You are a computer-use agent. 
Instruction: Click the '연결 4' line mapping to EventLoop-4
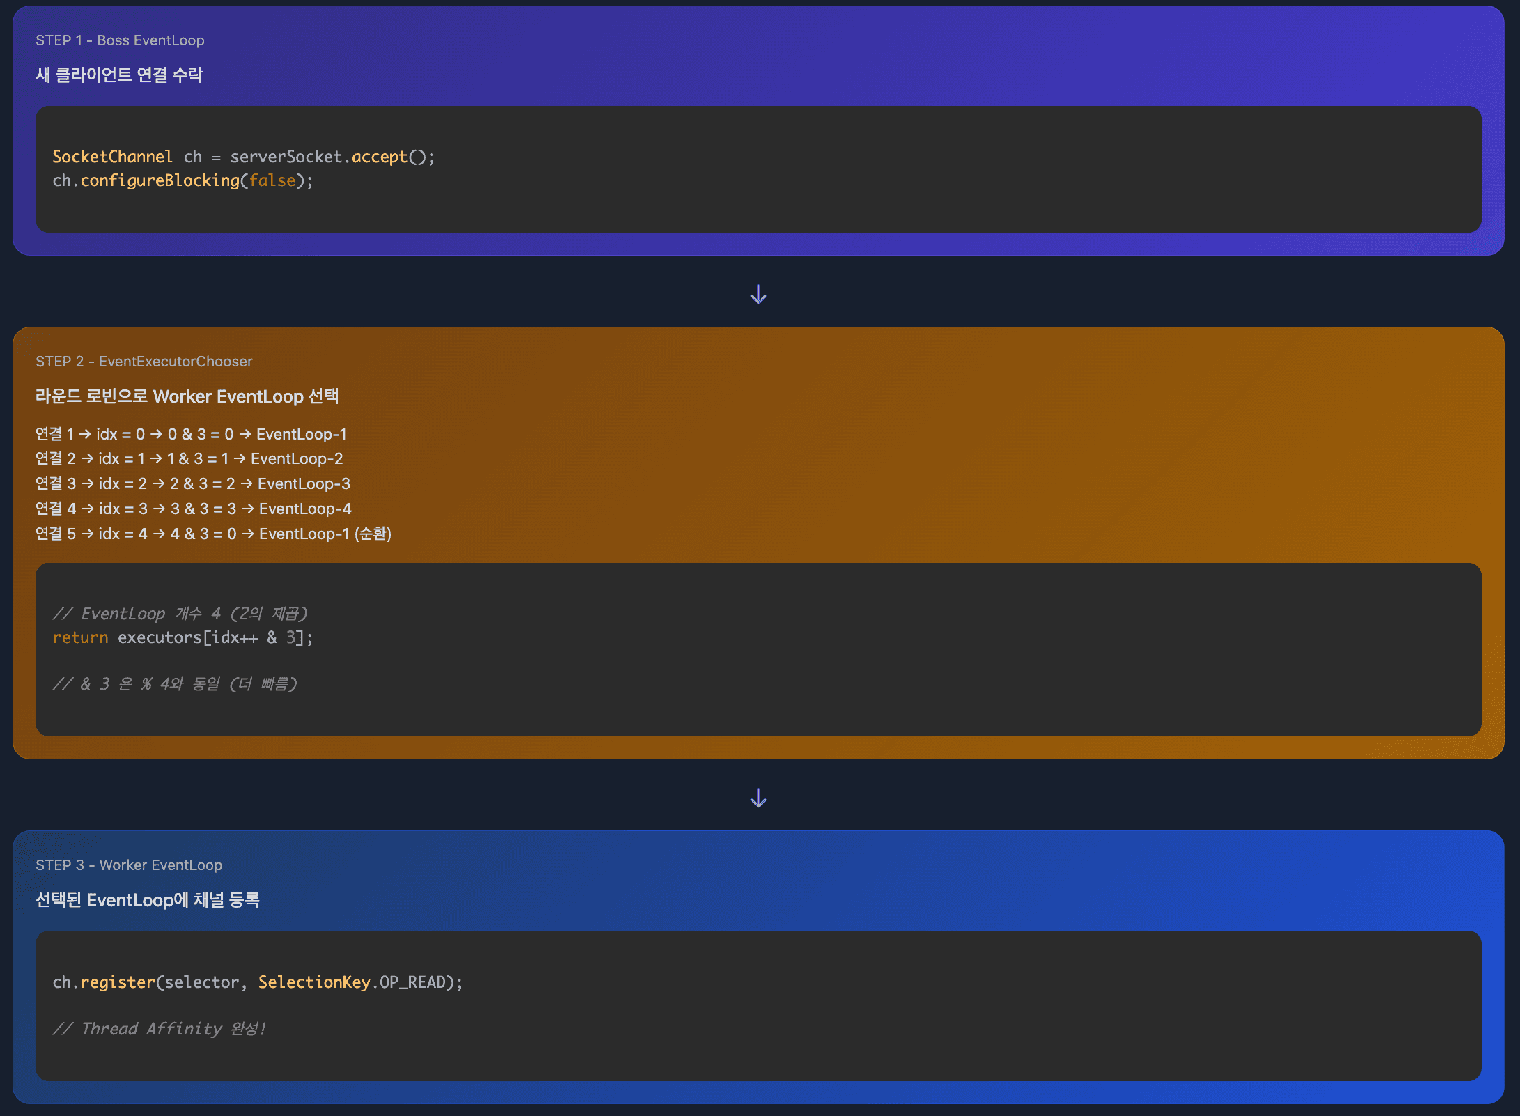click(194, 509)
